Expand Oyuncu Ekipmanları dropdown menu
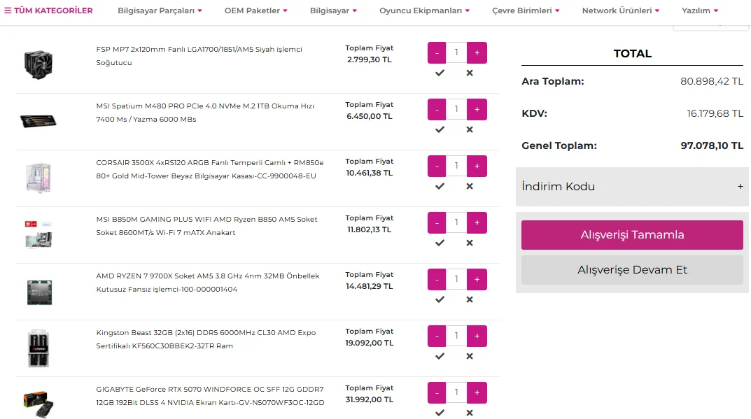The width and height of the screenshot is (751, 419). coord(424,10)
